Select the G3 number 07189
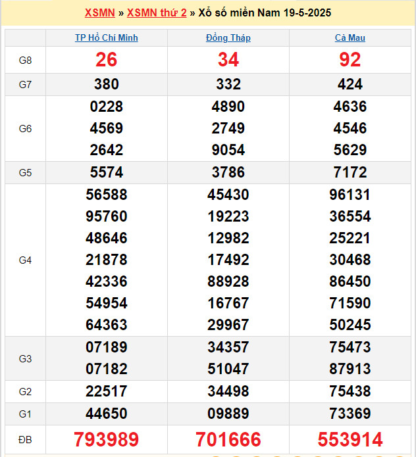416x457 pixels. pos(107,347)
